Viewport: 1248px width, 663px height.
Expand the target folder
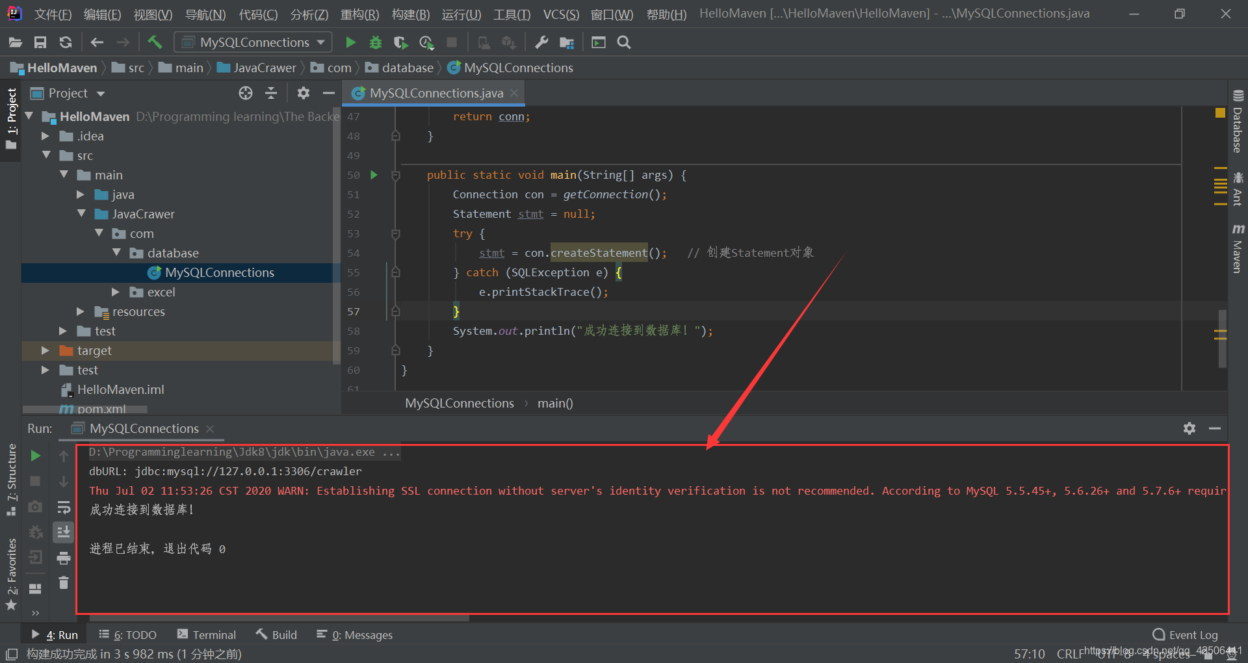point(45,350)
